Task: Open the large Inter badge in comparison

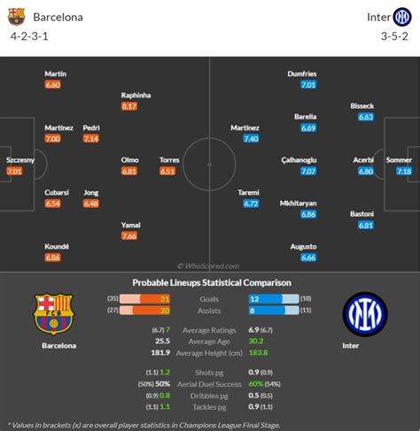Action: click(365, 314)
